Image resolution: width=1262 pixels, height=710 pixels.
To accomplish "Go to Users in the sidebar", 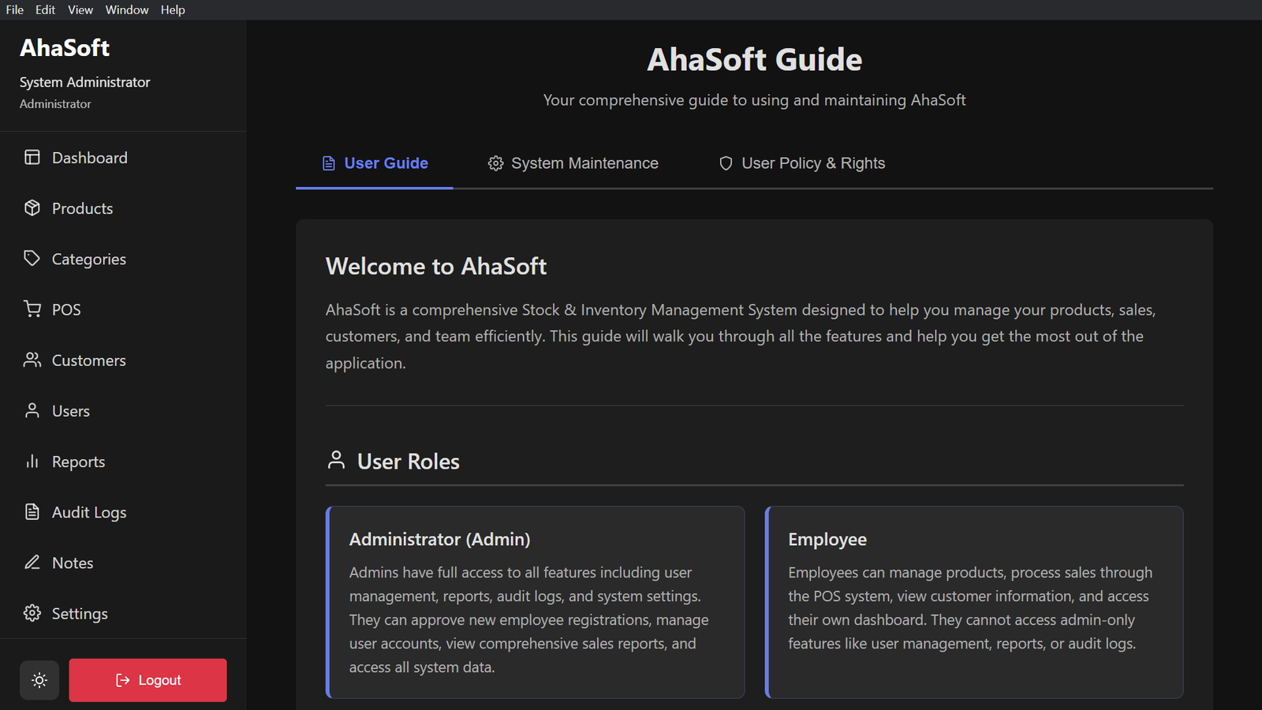I will (x=71, y=411).
